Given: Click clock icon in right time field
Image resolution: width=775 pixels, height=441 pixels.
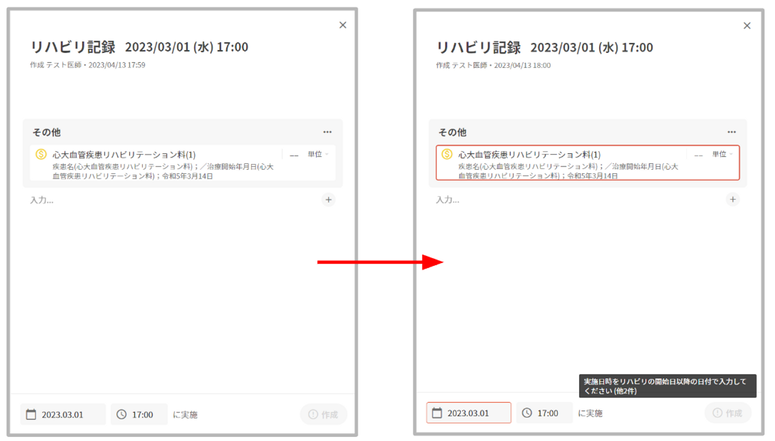Looking at the screenshot, I should pos(527,413).
